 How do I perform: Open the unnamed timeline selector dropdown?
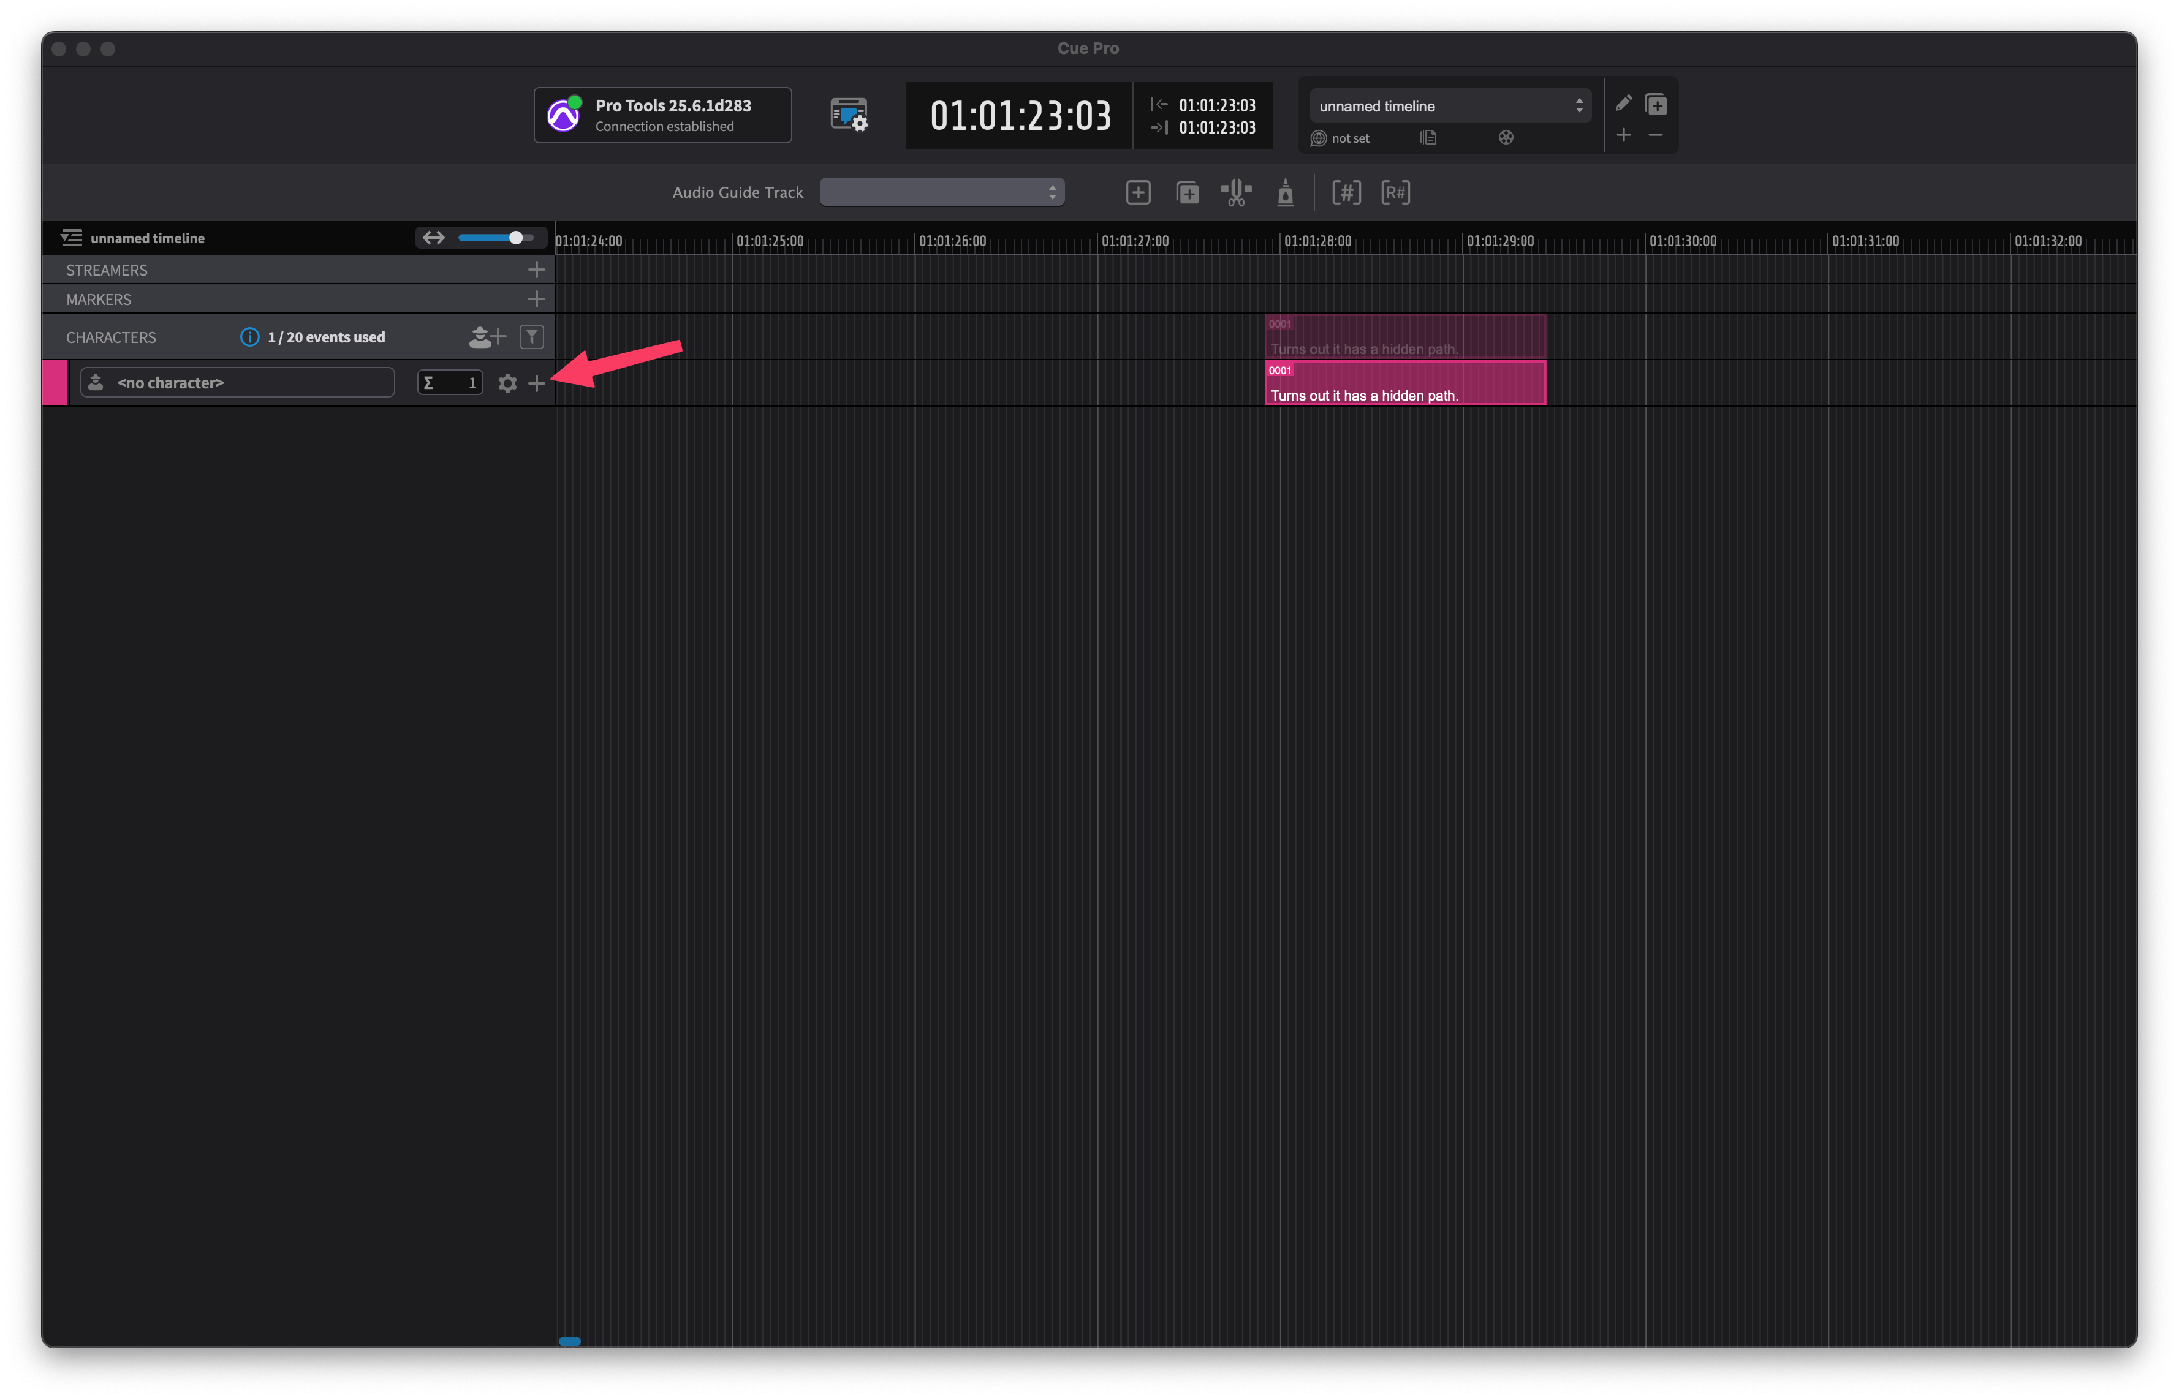point(1449,107)
